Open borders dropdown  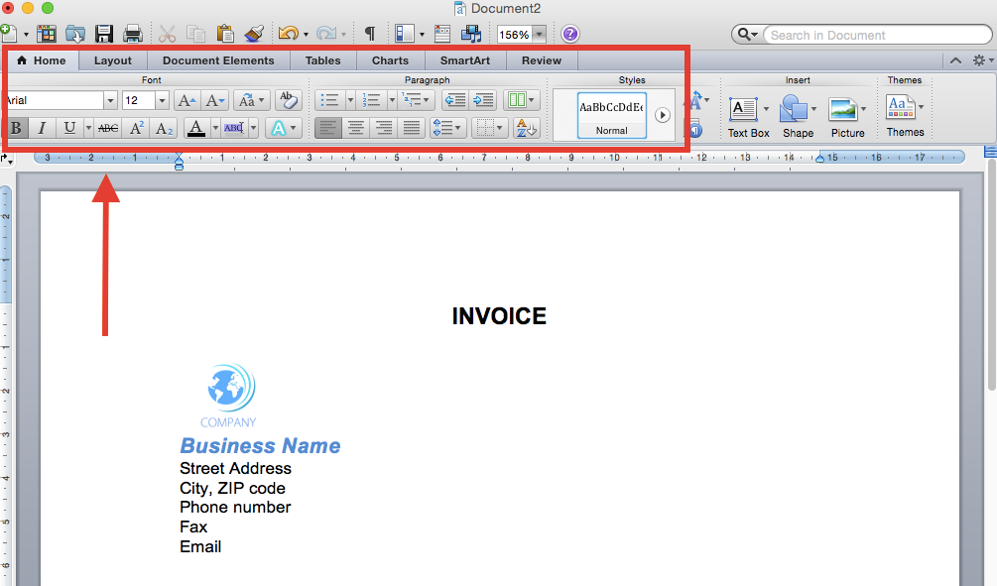click(499, 128)
